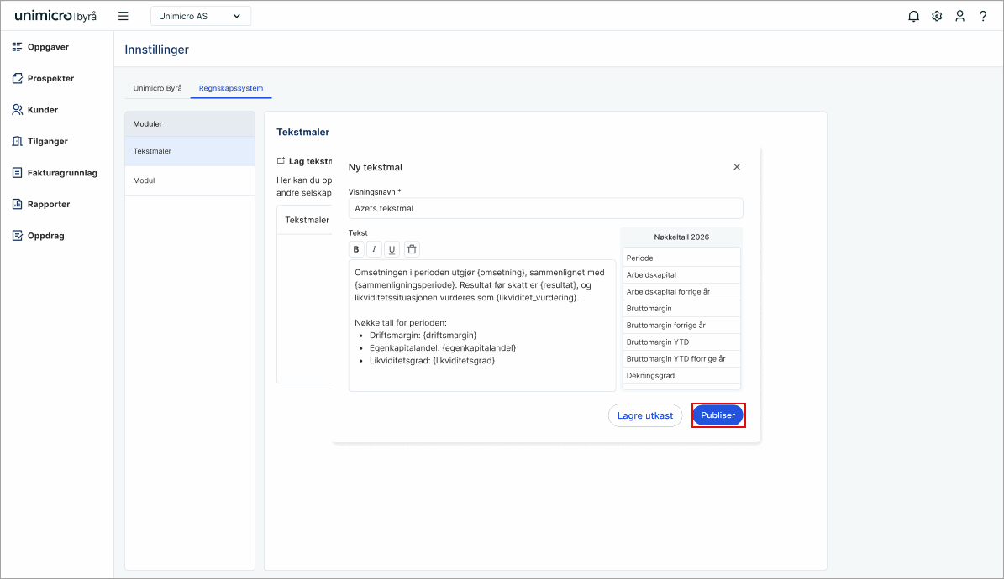This screenshot has width=1004, height=579.
Task: Open settings gear in top bar
Action: click(x=937, y=16)
